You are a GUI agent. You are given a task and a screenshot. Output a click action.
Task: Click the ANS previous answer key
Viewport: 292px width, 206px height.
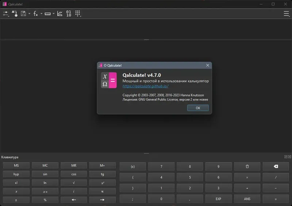247,199
